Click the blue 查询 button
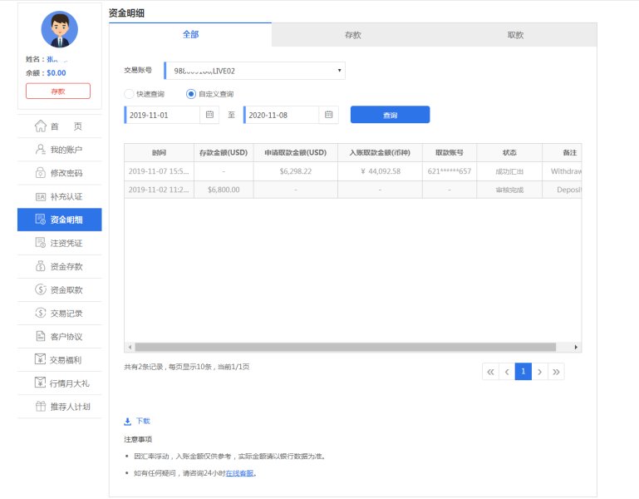This screenshot has height=499, width=639. 390,115
